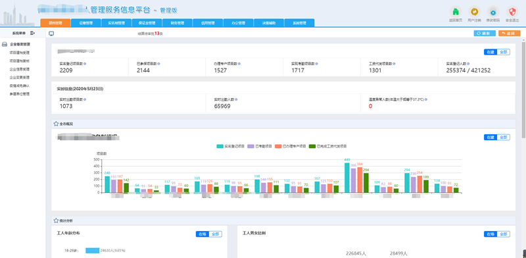526x258 pixels.
Task: Click info icon beside 实现考勤项目数
Action: 316,63
